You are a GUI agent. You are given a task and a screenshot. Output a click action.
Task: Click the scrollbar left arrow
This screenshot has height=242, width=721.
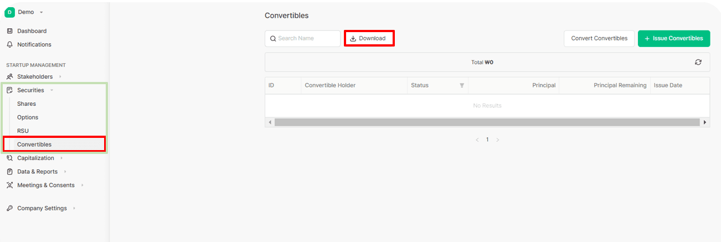270,122
